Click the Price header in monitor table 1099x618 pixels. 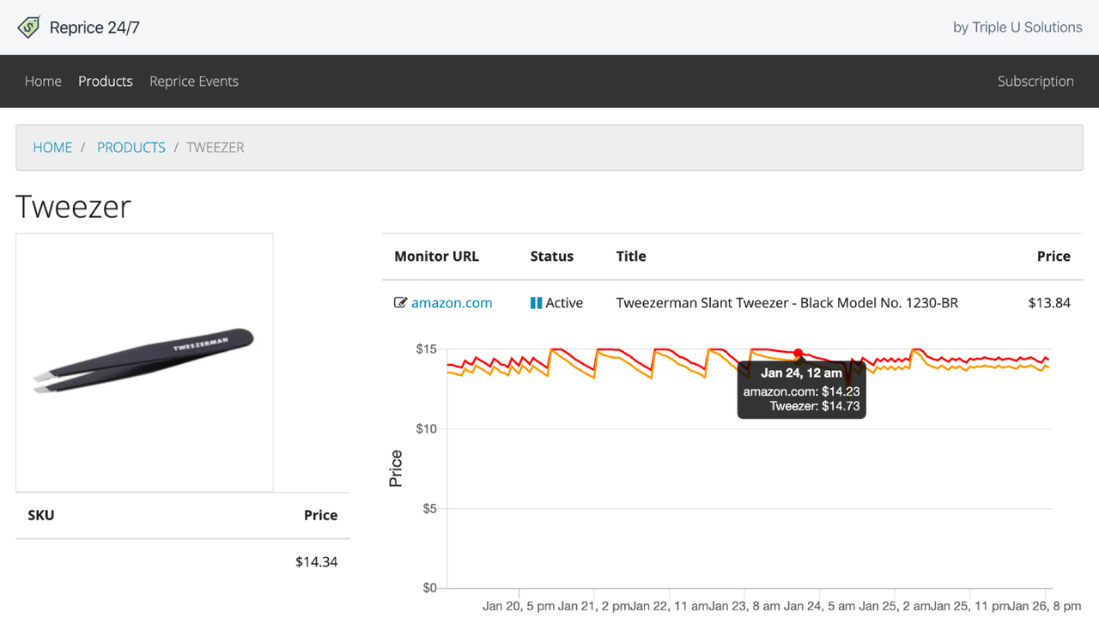pos(1053,256)
